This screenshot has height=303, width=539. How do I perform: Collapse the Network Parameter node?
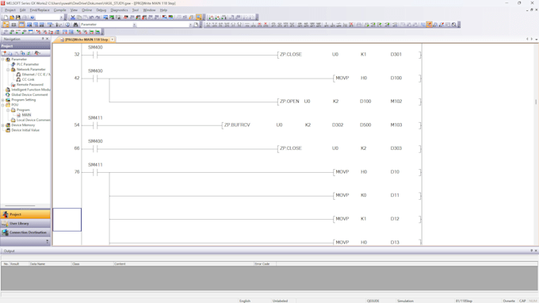pyautogui.click(x=8, y=70)
